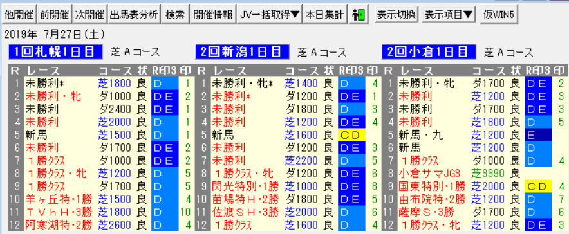569x234 pixels.
Task: Click Niigata course 芝1000
Action: (301, 186)
